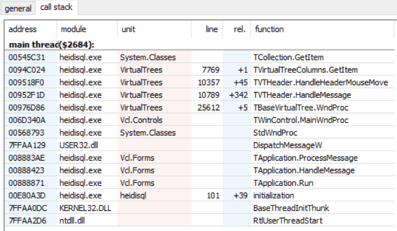Image resolution: width=397 pixels, height=231 pixels.
Task: Click DispatchMessageW function entry
Action: pyautogui.click(x=288, y=145)
